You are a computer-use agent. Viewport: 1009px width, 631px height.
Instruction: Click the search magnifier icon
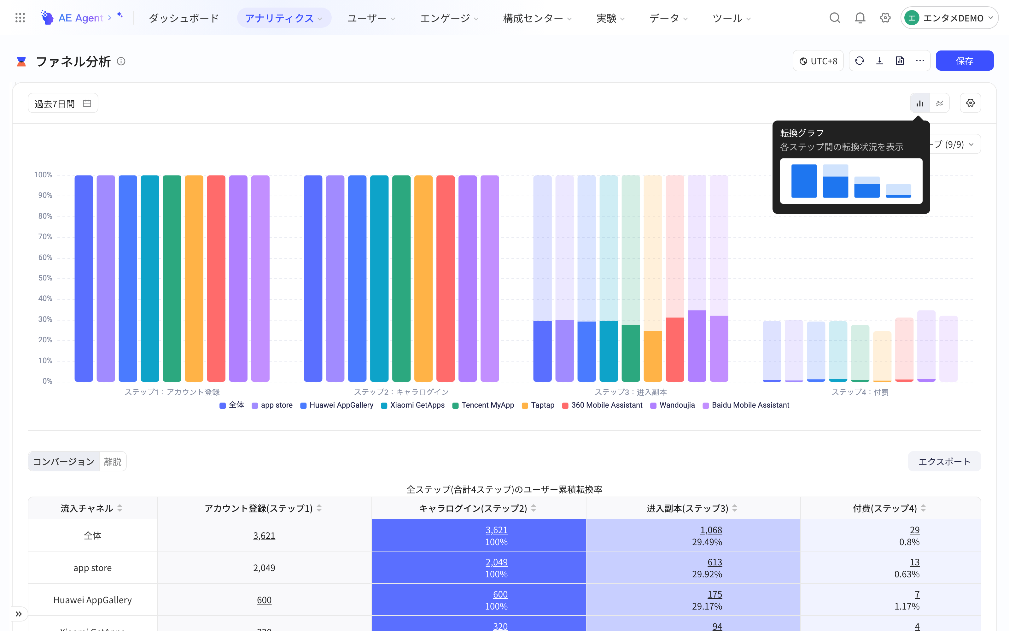tap(835, 18)
